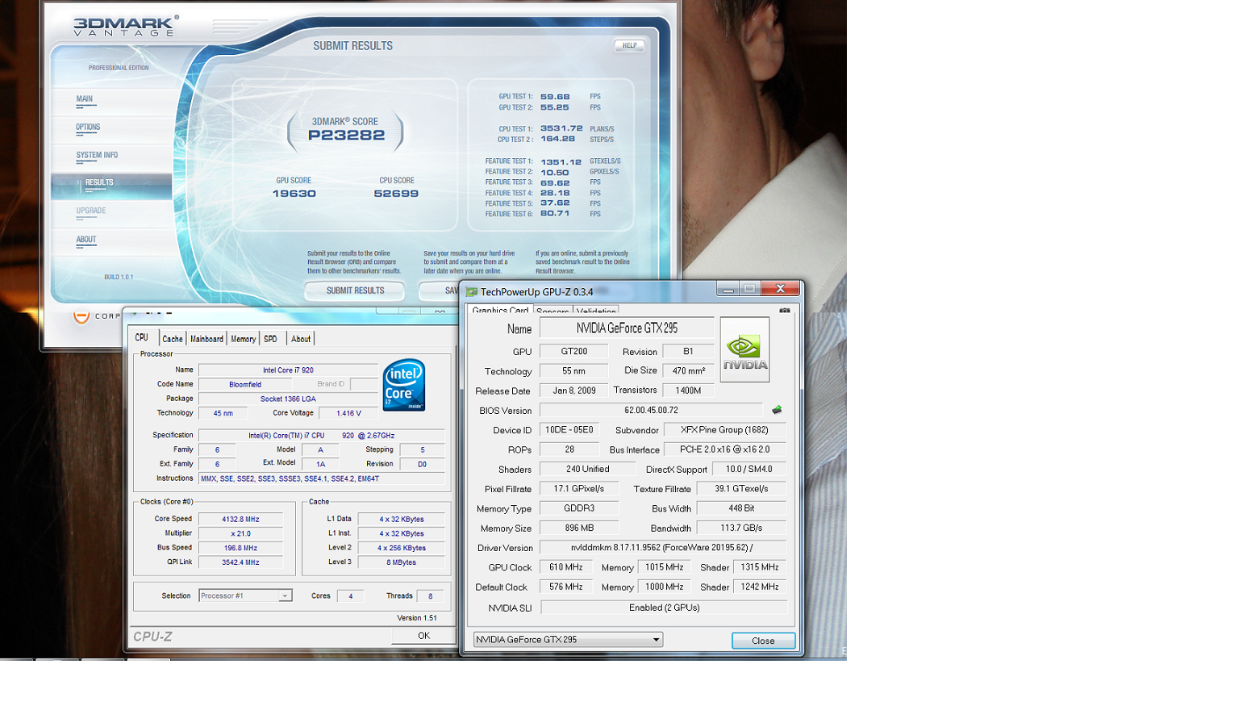
Task: Click the 3DMark Vantage logo
Action: pos(125,27)
